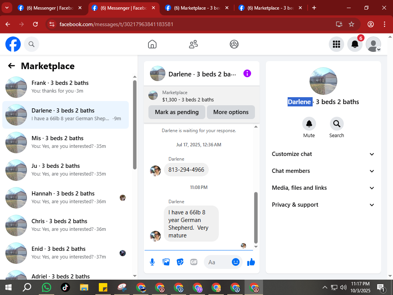Click phone number message 813-294-4966

(x=186, y=170)
